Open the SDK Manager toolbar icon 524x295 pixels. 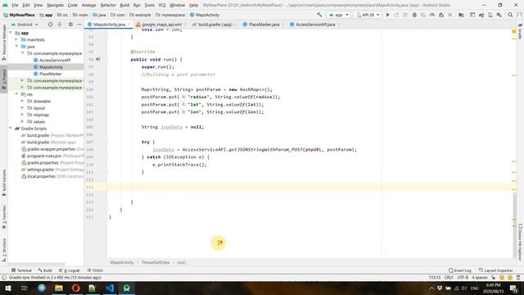tap(499, 15)
